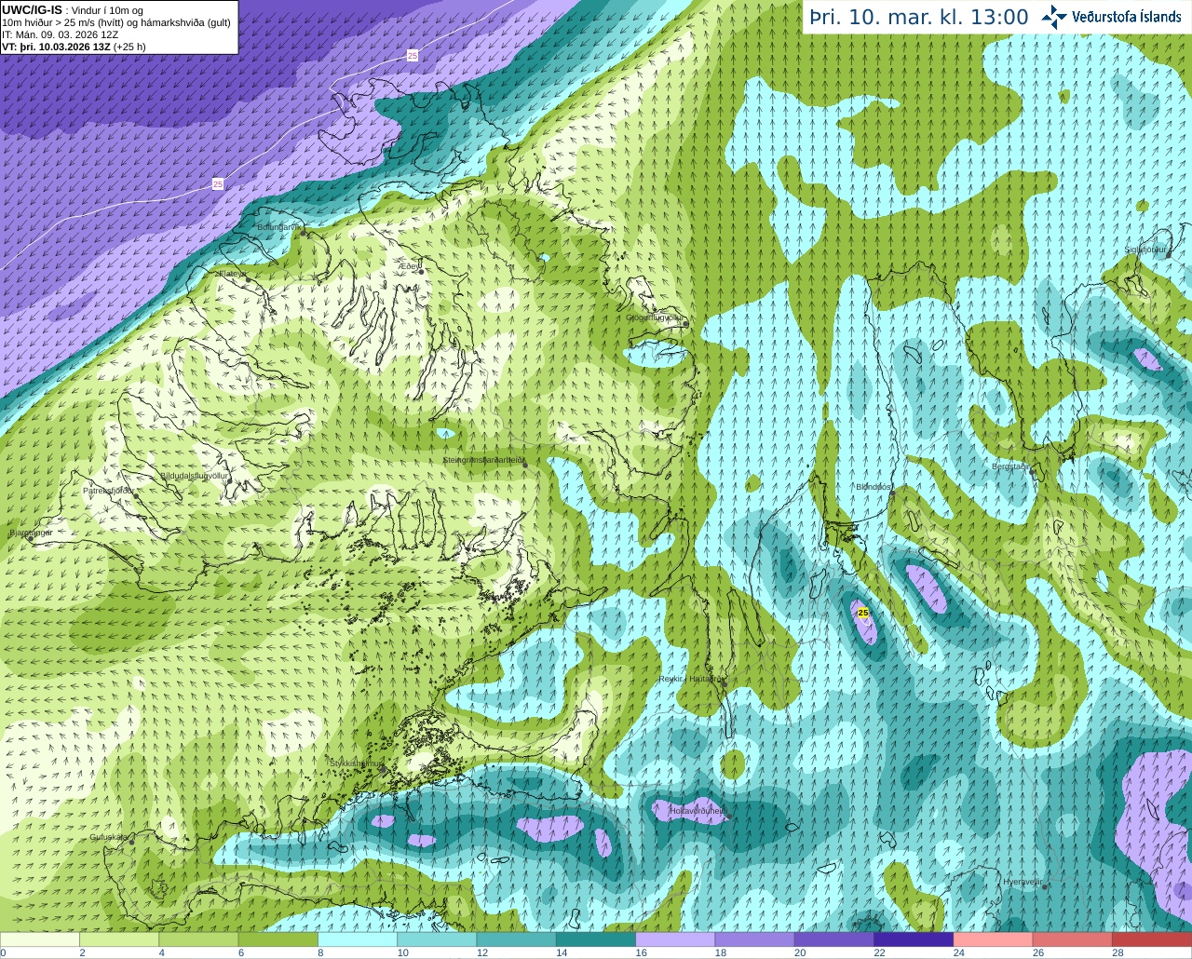Click the above 28 m/s dark red legend swatch

pos(1152,939)
